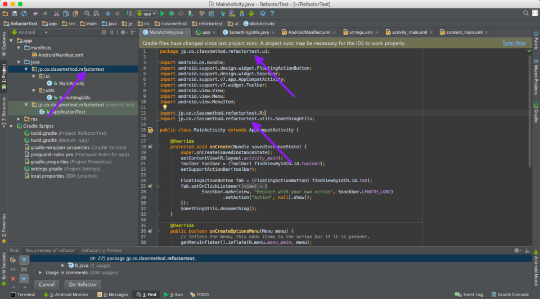Click the red X close icon in Find panel
The image size is (540, 299).
pos(13,279)
